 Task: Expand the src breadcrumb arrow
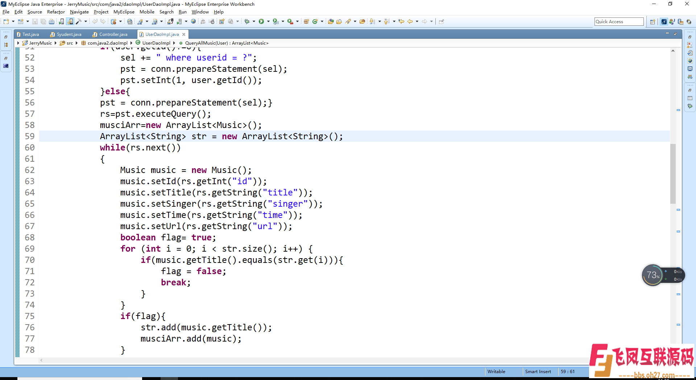point(76,43)
